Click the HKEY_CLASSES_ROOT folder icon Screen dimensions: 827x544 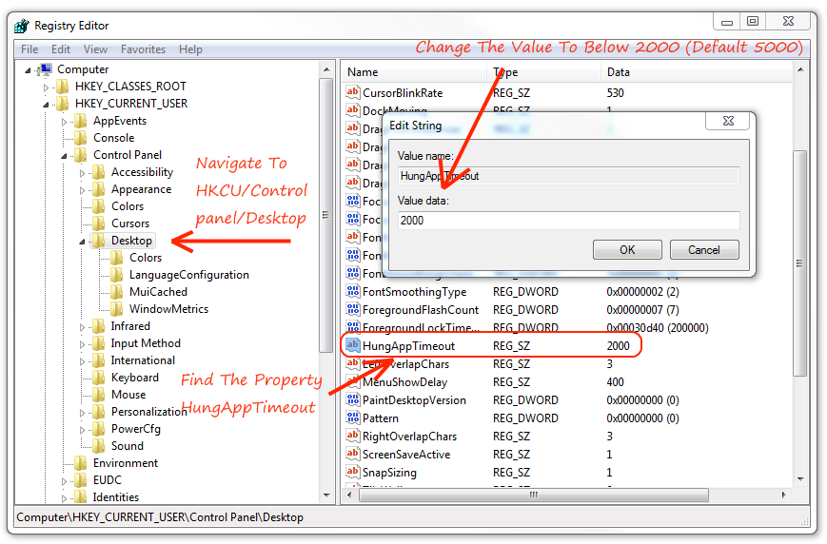coord(63,87)
